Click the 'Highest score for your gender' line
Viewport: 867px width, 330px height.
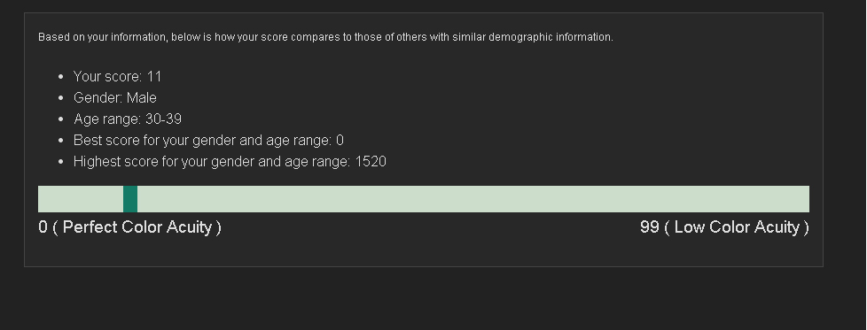click(230, 162)
